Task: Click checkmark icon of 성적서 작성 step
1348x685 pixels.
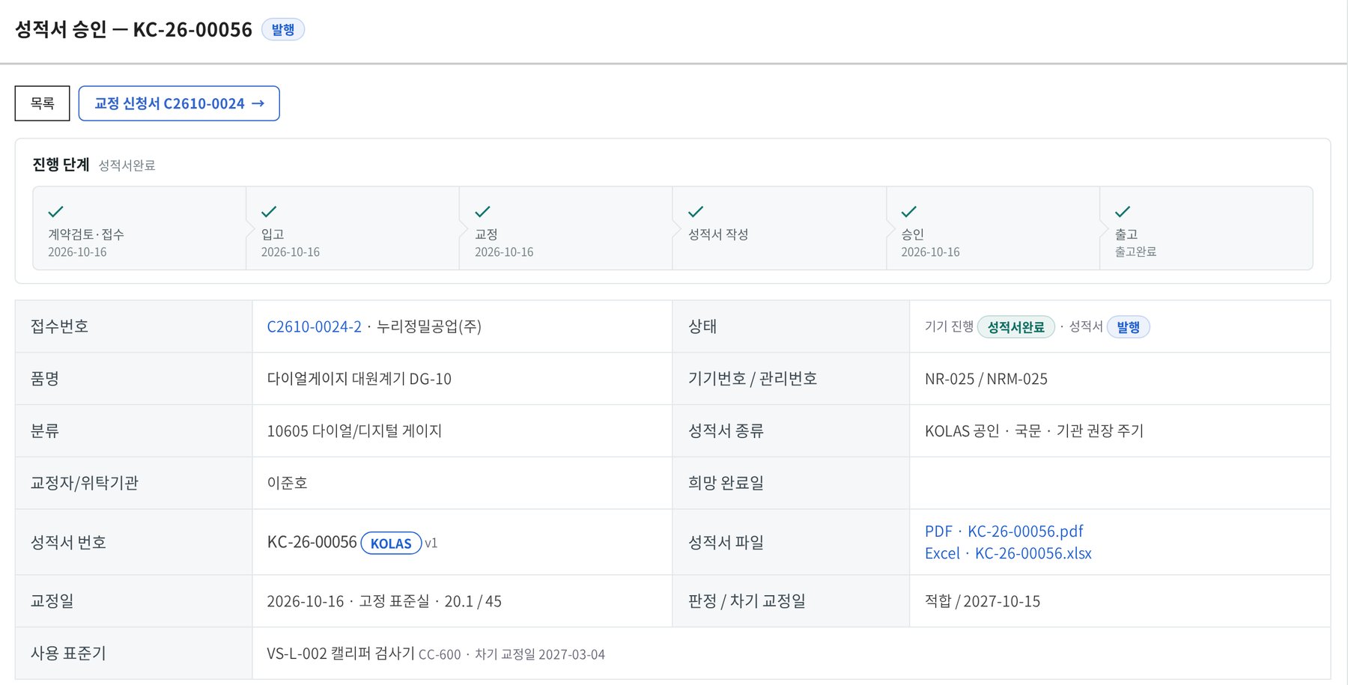Action: coord(696,212)
